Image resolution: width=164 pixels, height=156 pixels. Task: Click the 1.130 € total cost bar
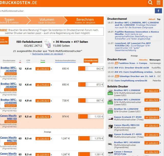pyautogui.click(x=91, y=116)
